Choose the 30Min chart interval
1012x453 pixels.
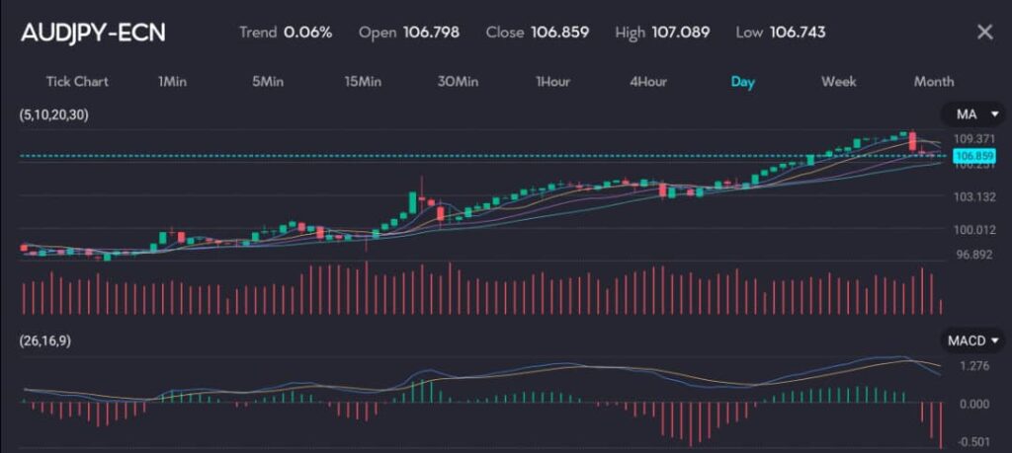pyautogui.click(x=458, y=82)
